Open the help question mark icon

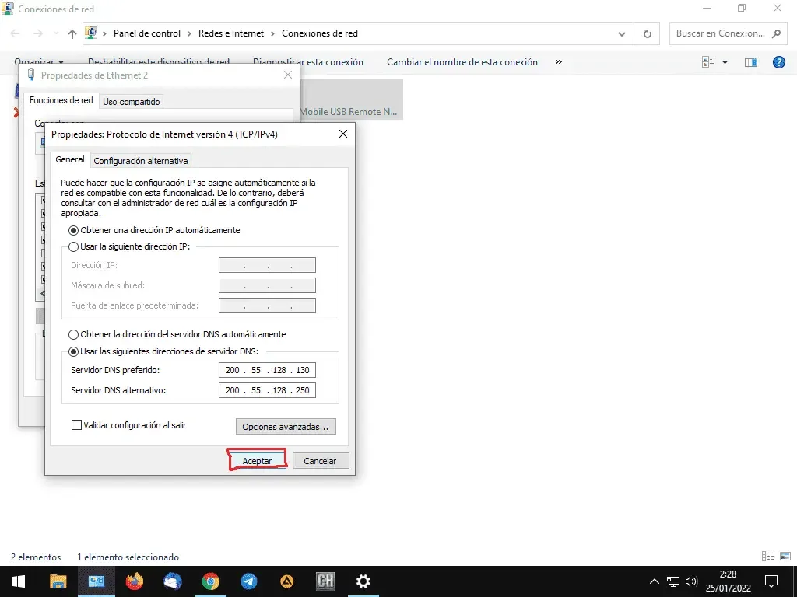coord(778,62)
